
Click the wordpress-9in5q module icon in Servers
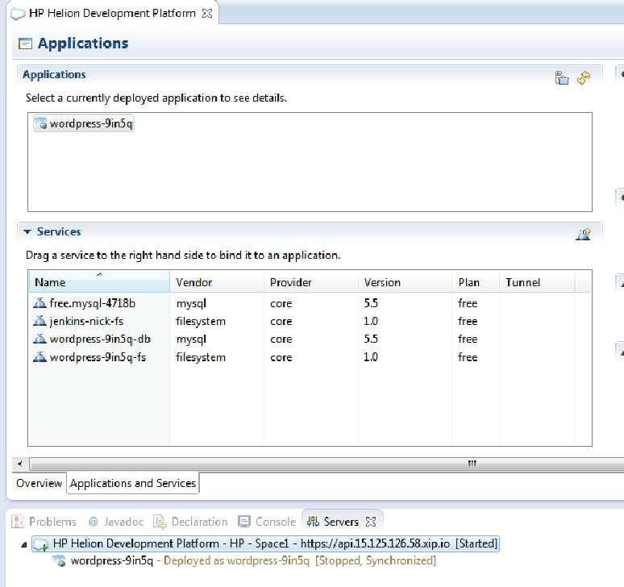tap(60, 561)
